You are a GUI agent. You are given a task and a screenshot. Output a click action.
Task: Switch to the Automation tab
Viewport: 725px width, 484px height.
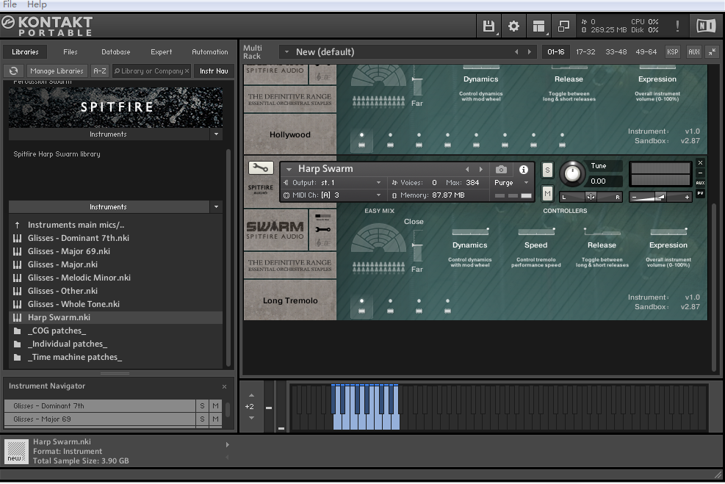pyautogui.click(x=210, y=51)
